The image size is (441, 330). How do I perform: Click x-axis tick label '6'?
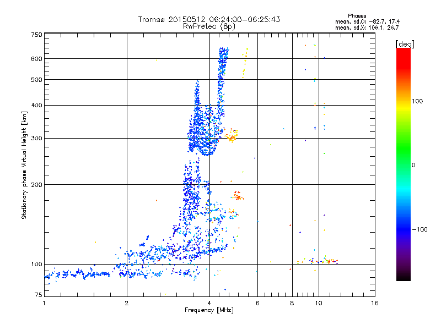click(257, 303)
